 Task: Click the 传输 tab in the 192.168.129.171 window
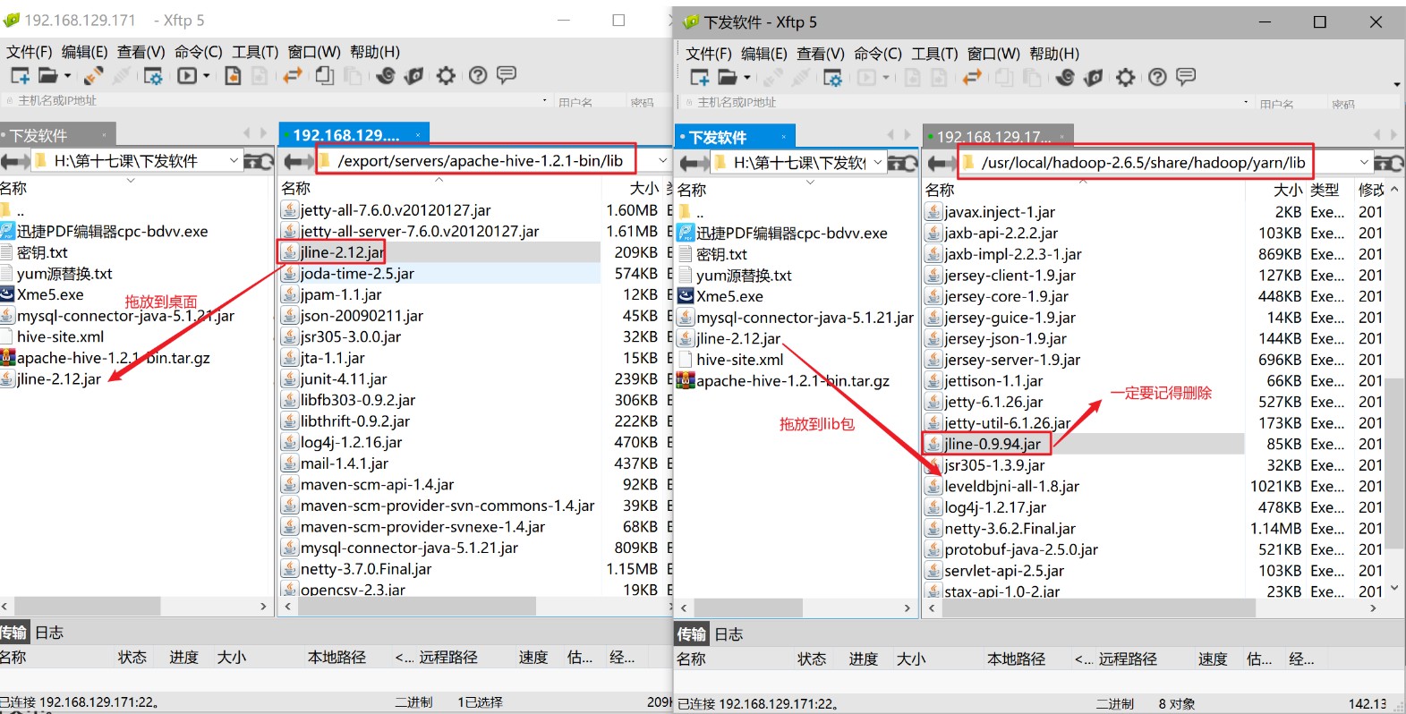pos(13,633)
